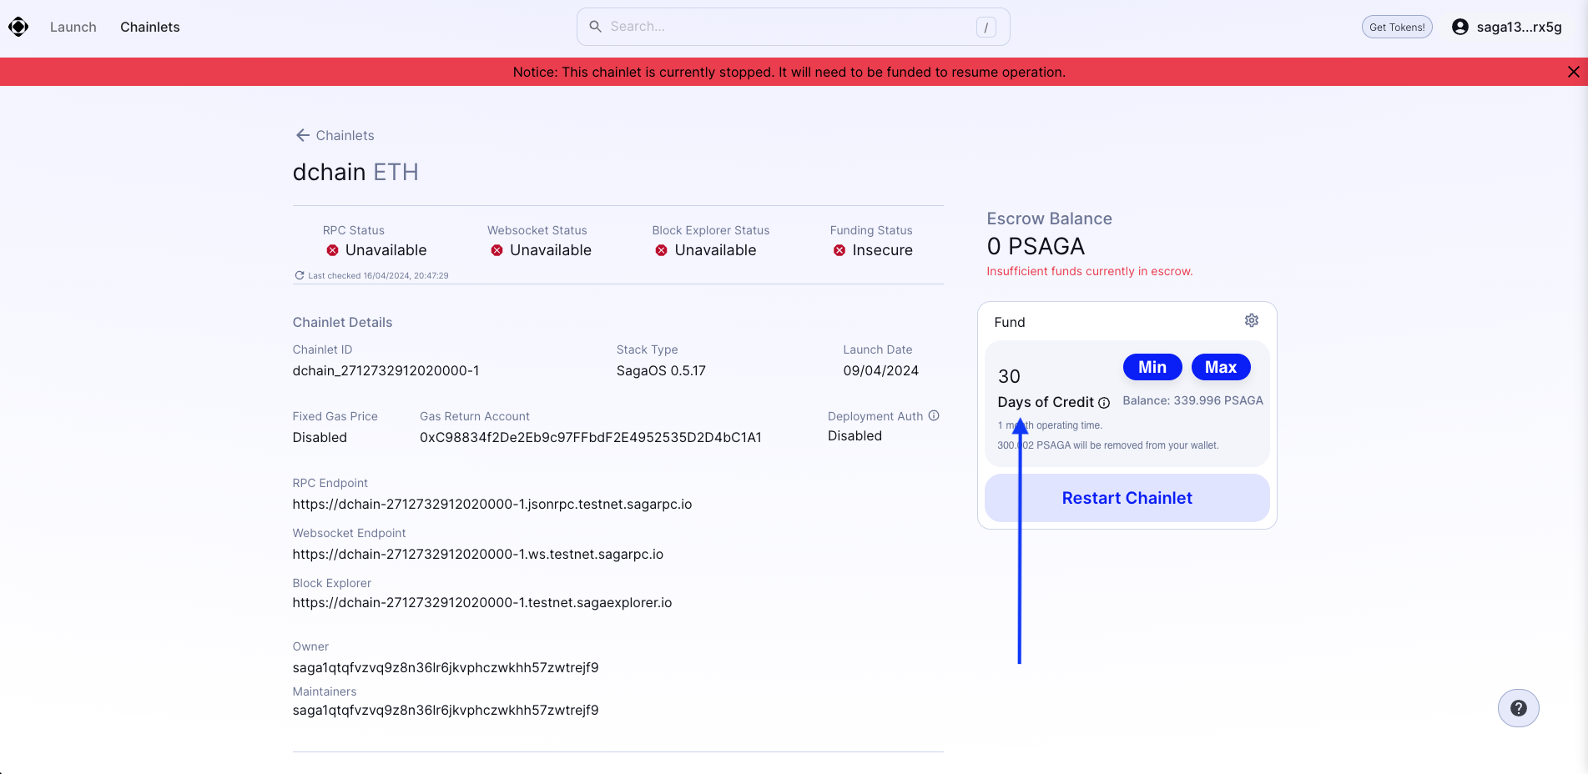Click the Min funding button
The image size is (1588, 774).
1152,367
